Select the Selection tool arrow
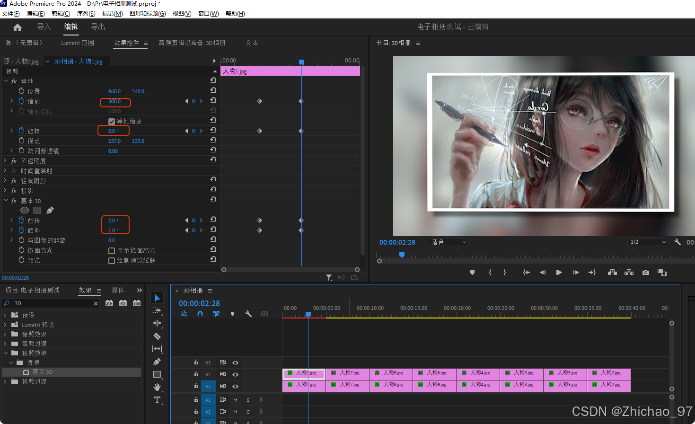The height and width of the screenshot is (424, 695). point(157,298)
